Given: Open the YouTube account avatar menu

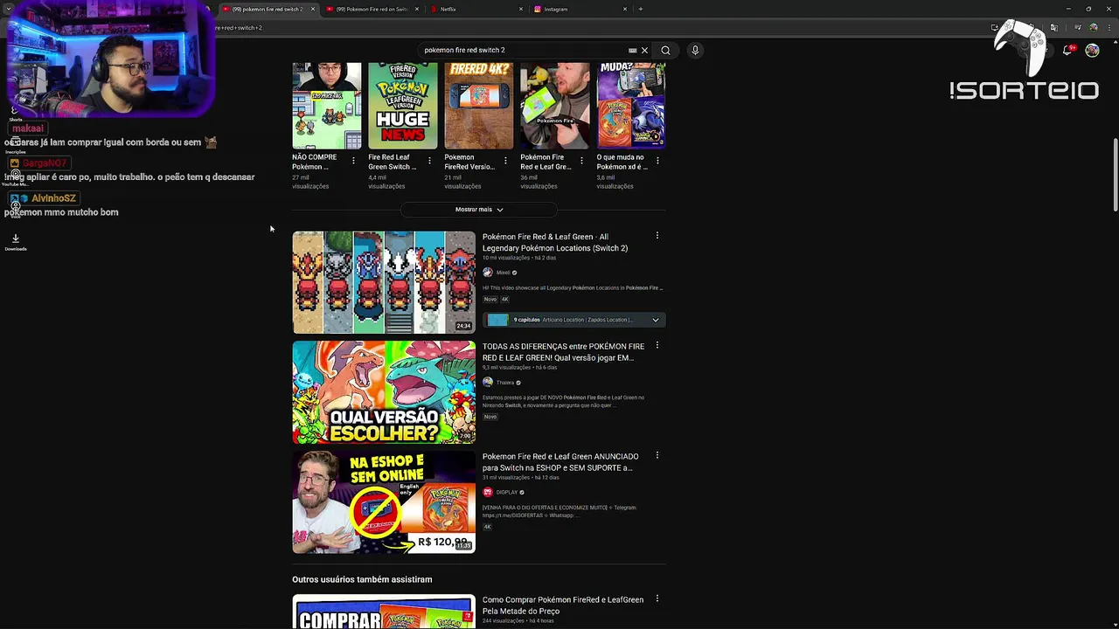Looking at the screenshot, I should (1092, 50).
